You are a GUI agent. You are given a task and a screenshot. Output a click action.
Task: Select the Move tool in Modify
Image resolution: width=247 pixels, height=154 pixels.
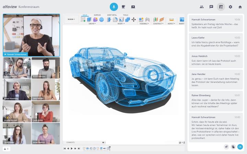134,20
